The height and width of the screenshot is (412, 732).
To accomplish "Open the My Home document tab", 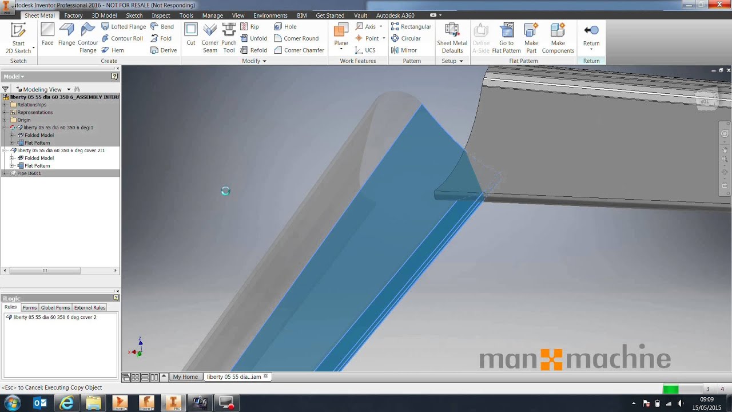I will tap(185, 377).
